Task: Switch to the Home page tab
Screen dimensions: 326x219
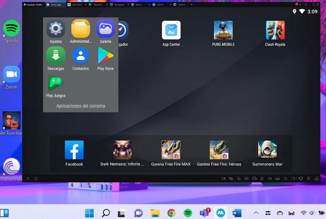Action: click(55, 5)
